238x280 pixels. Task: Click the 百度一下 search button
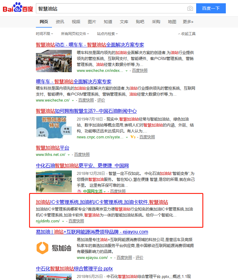(x=211, y=8)
